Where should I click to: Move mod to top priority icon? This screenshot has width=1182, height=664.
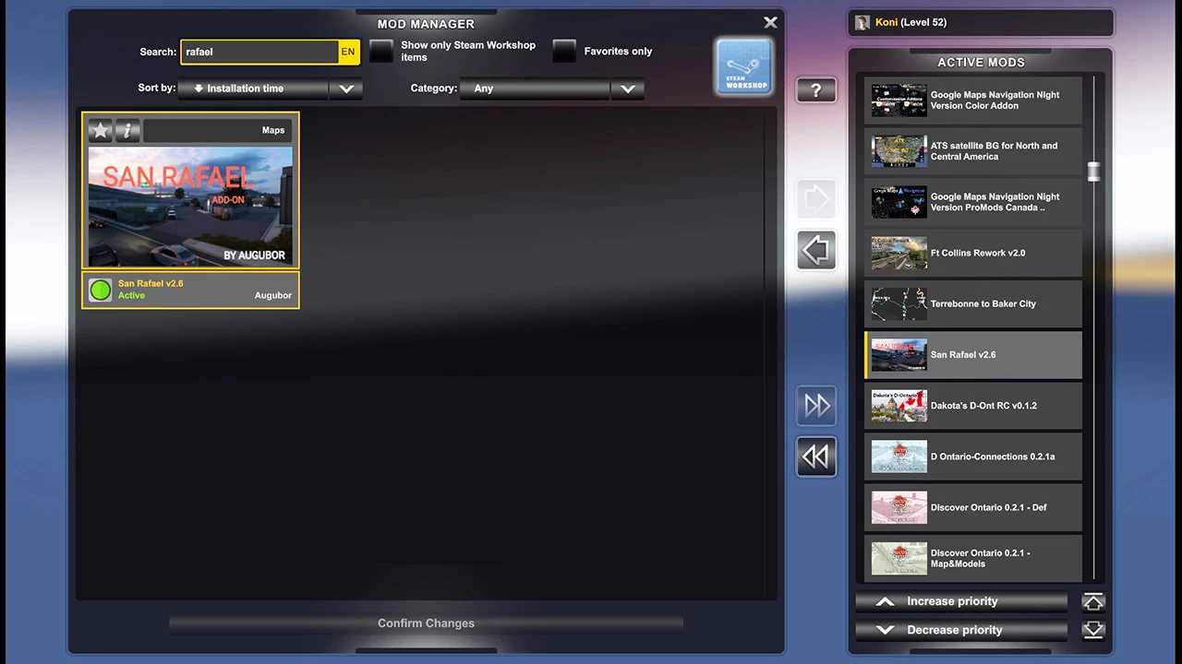click(1093, 602)
